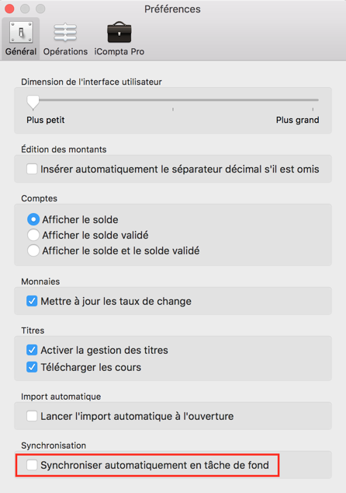
Task: Click the grayed-out minimize window button
Action: [25, 9]
